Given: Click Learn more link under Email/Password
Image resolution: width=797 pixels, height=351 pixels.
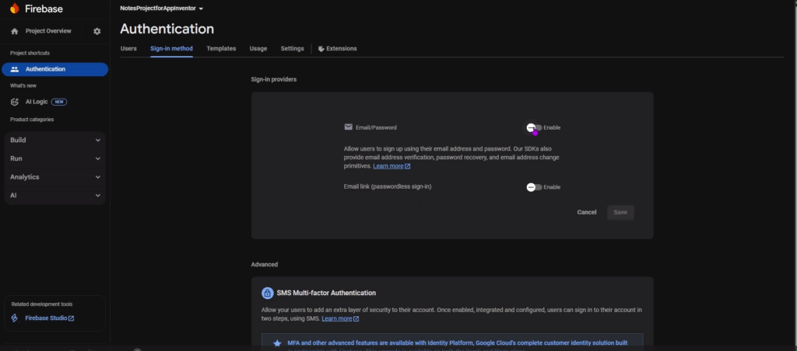Looking at the screenshot, I should (x=391, y=166).
